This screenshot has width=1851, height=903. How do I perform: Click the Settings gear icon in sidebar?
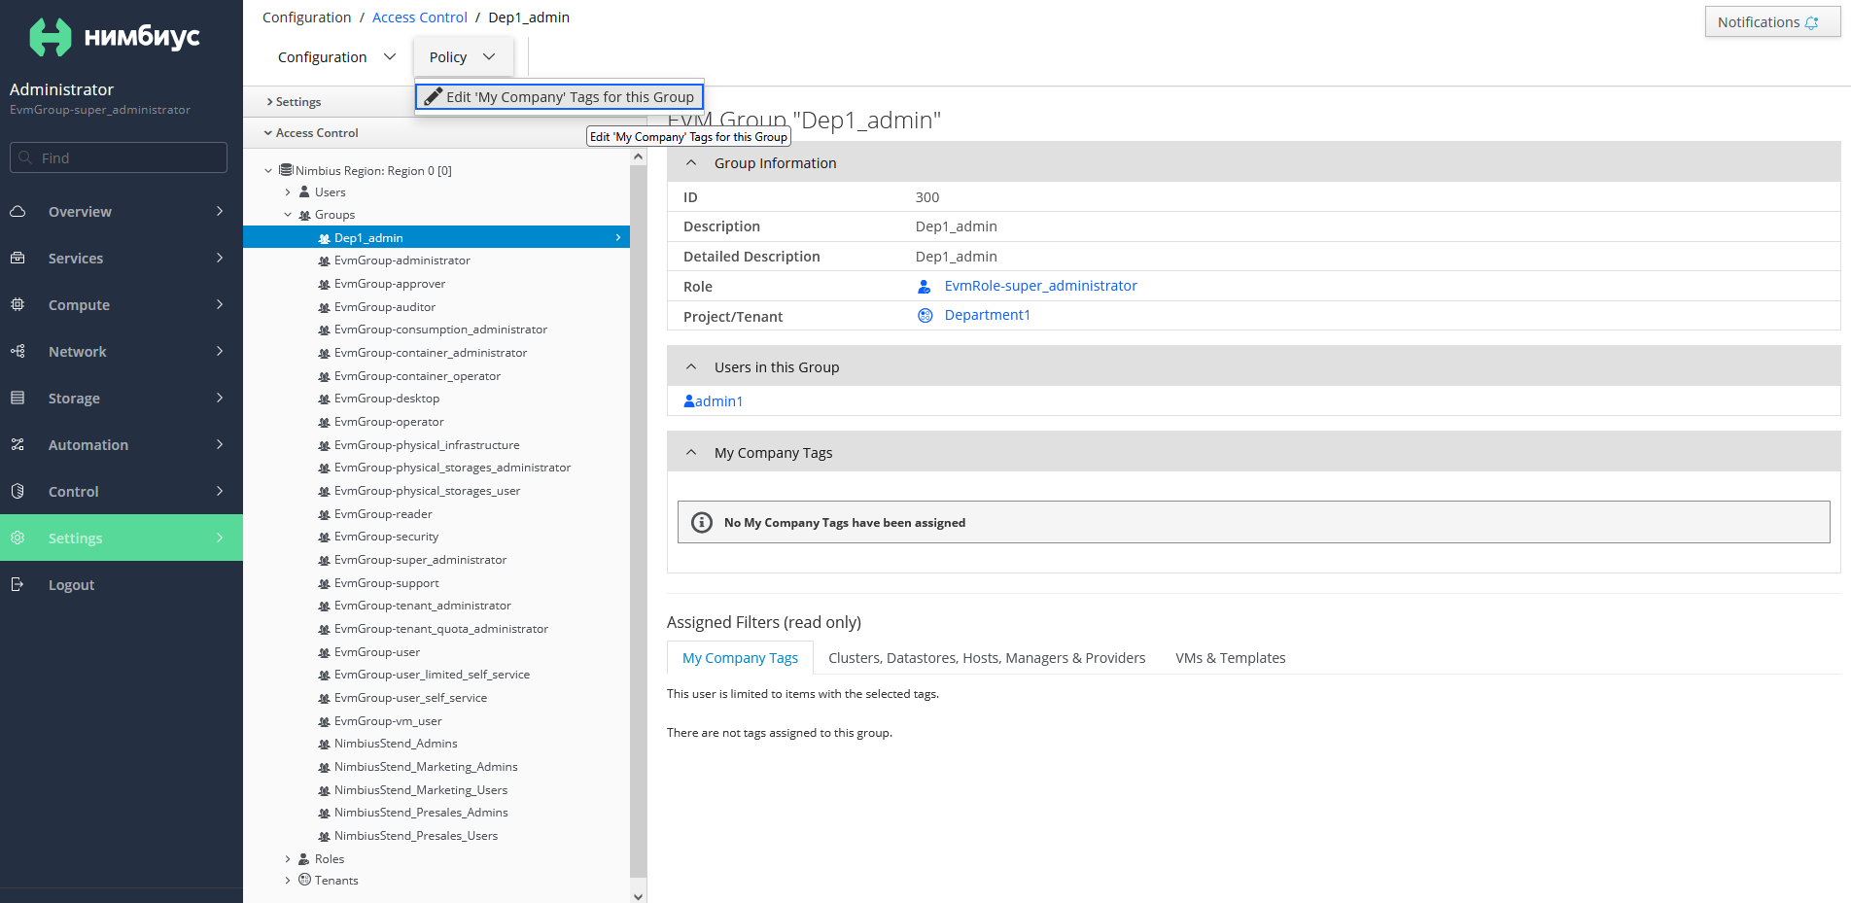click(17, 538)
